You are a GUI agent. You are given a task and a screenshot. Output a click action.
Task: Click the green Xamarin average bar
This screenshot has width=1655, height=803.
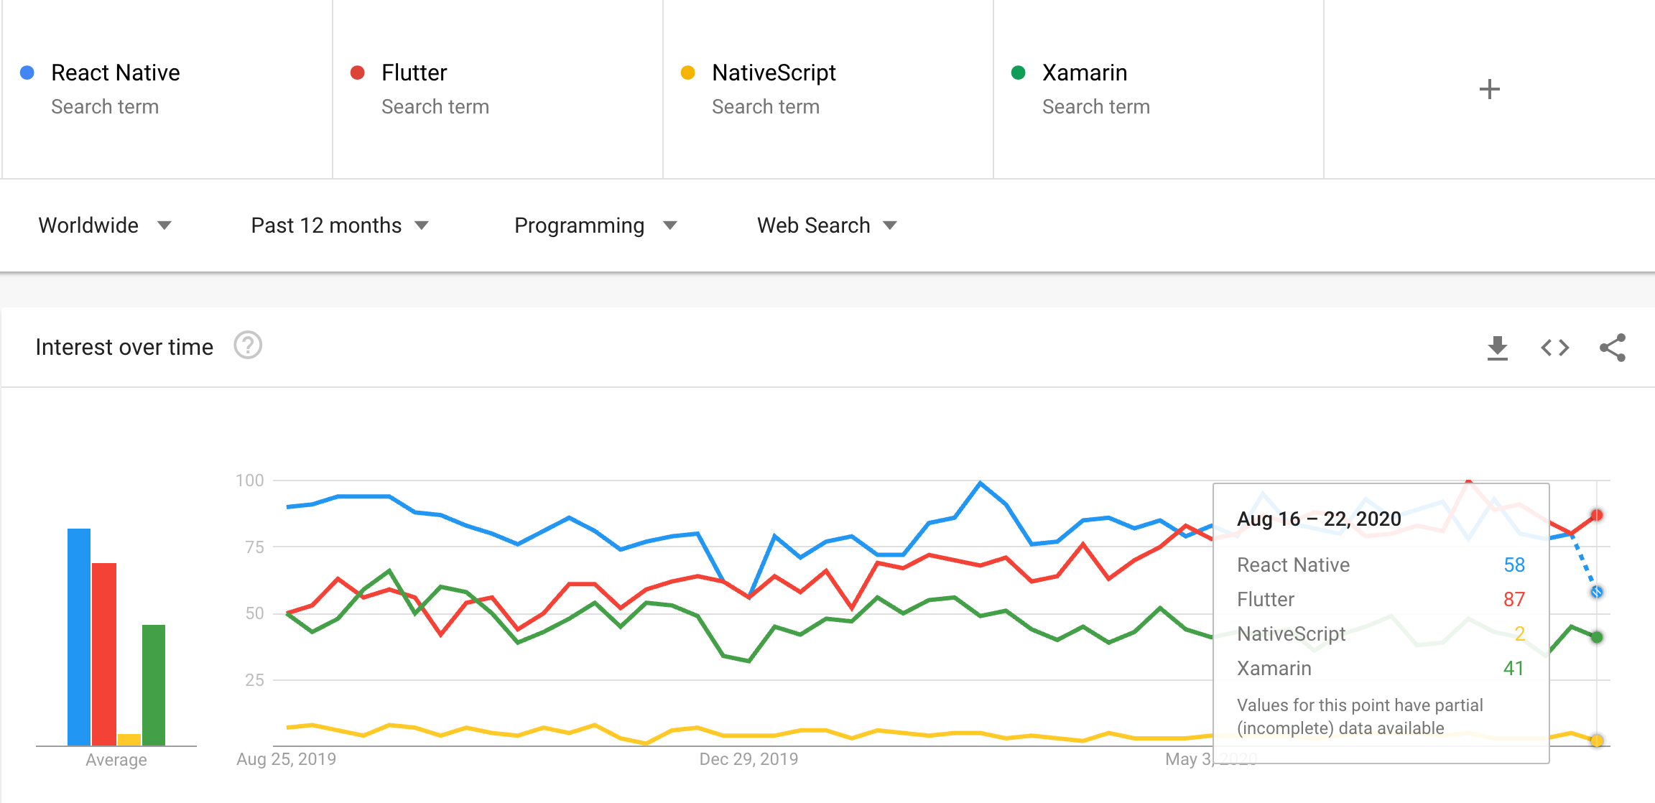[154, 685]
